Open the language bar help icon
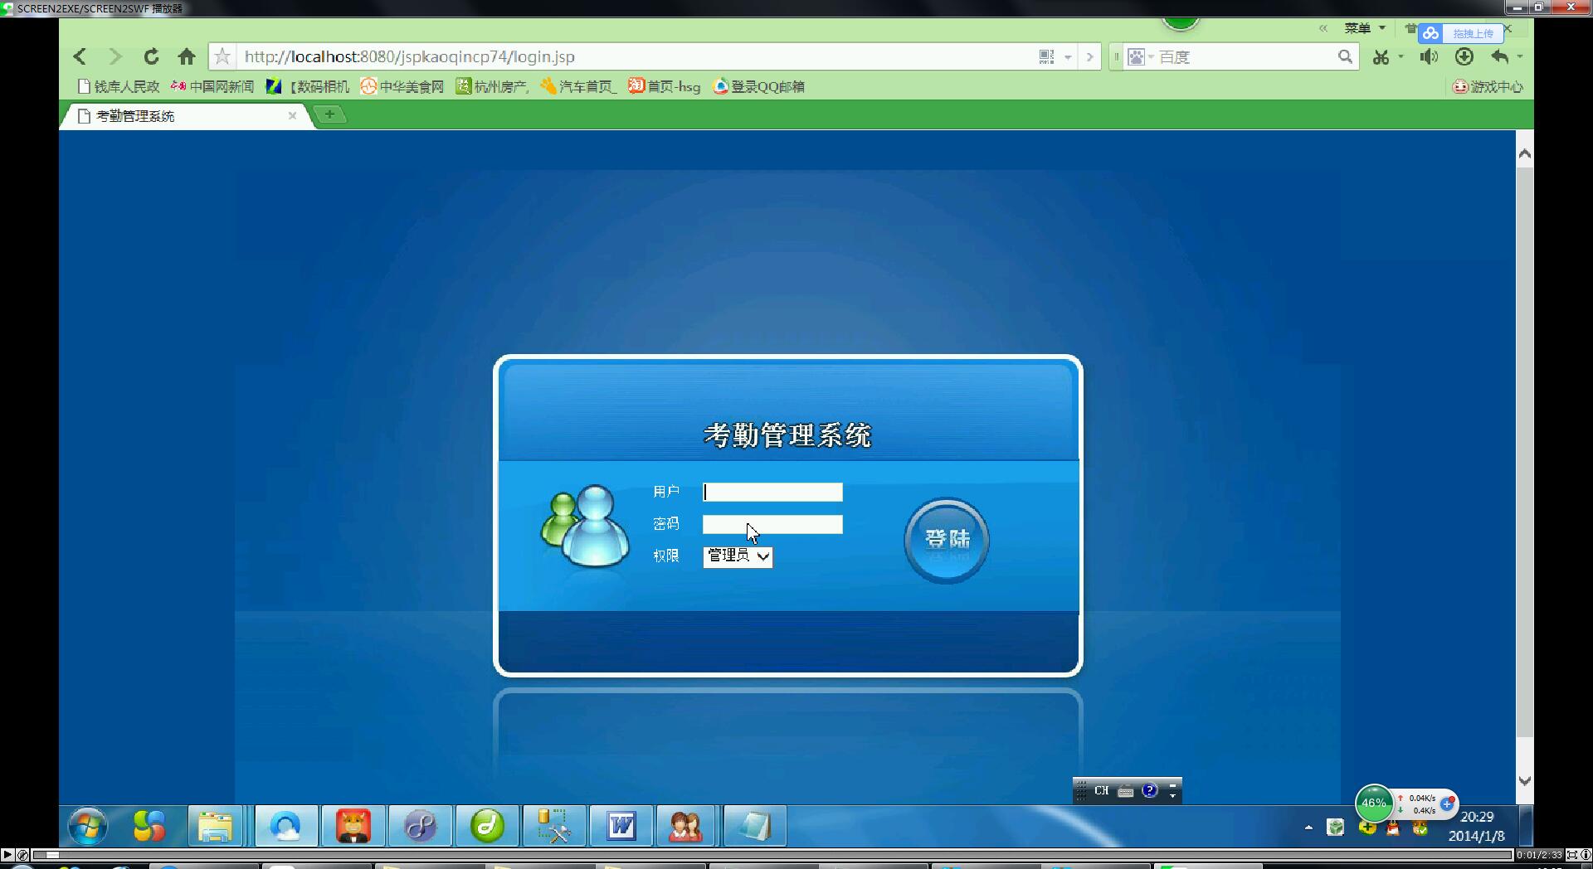Image resolution: width=1593 pixels, height=869 pixels. point(1149,790)
